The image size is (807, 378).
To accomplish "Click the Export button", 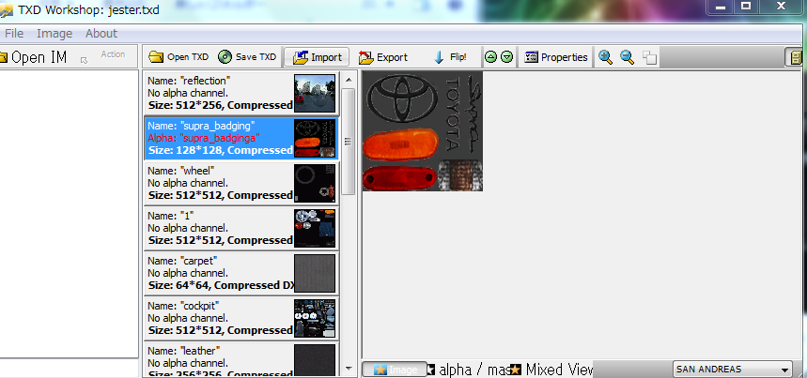I will [x=383, y=57].
